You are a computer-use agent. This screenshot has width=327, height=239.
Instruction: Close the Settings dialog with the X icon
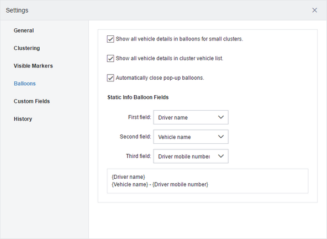click(x=314, y=11)
